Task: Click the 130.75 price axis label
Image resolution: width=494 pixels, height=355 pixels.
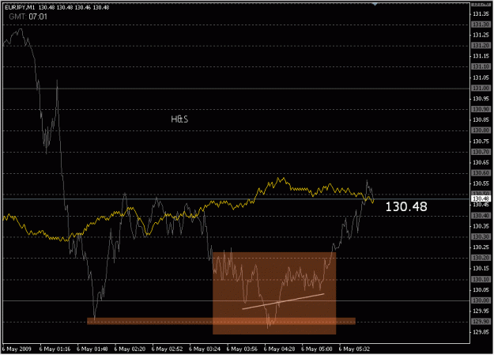Action: [x=481, y=142]
